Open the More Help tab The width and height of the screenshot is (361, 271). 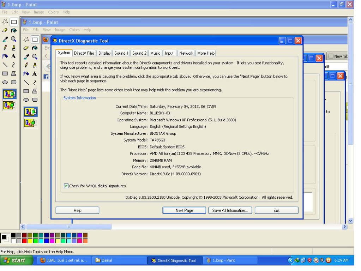206,53
